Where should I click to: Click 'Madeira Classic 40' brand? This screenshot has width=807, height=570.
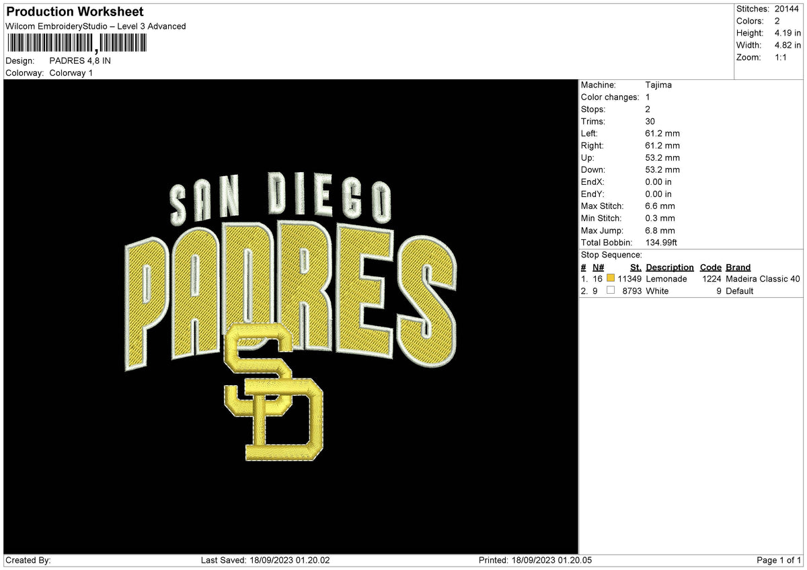coord(763,279)
